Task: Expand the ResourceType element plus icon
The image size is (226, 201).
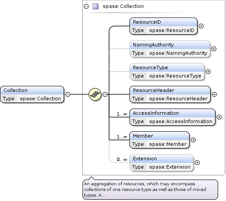Action: (x=208, y=71)
